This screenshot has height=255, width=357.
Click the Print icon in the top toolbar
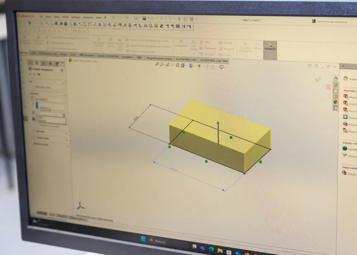click(144, 18)
